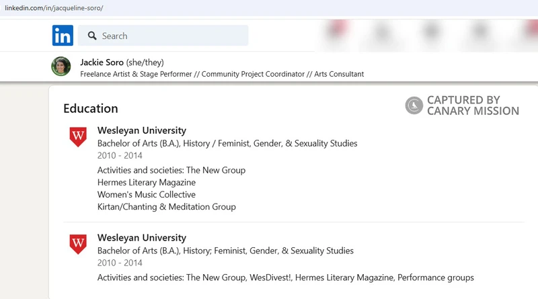Click the magnifying glass search icon
538x299 pixels.
coord(92,36)
